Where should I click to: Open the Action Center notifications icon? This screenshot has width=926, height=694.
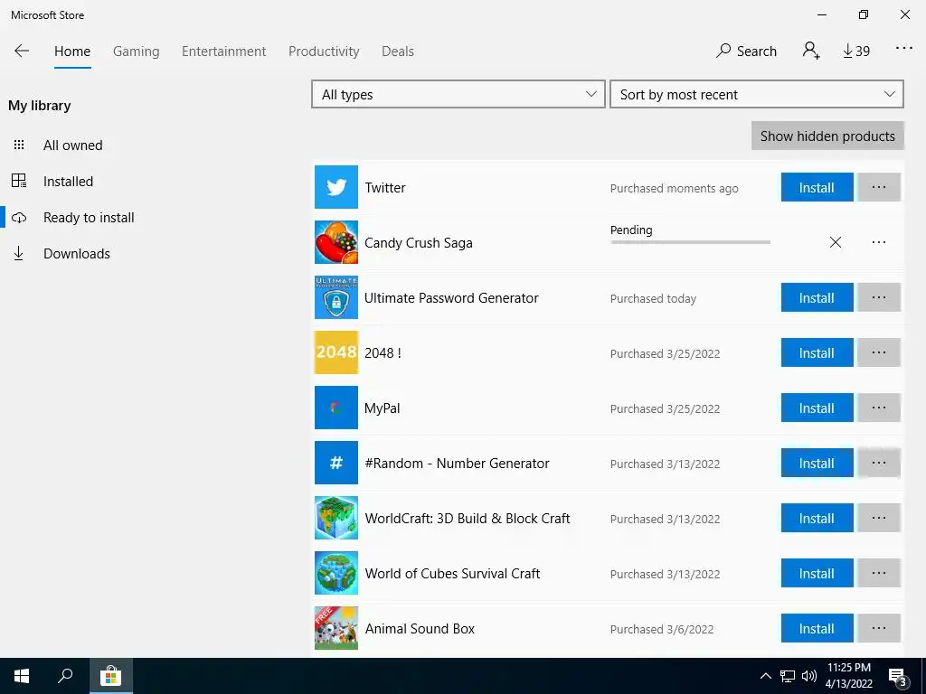(x=898, y=676)
